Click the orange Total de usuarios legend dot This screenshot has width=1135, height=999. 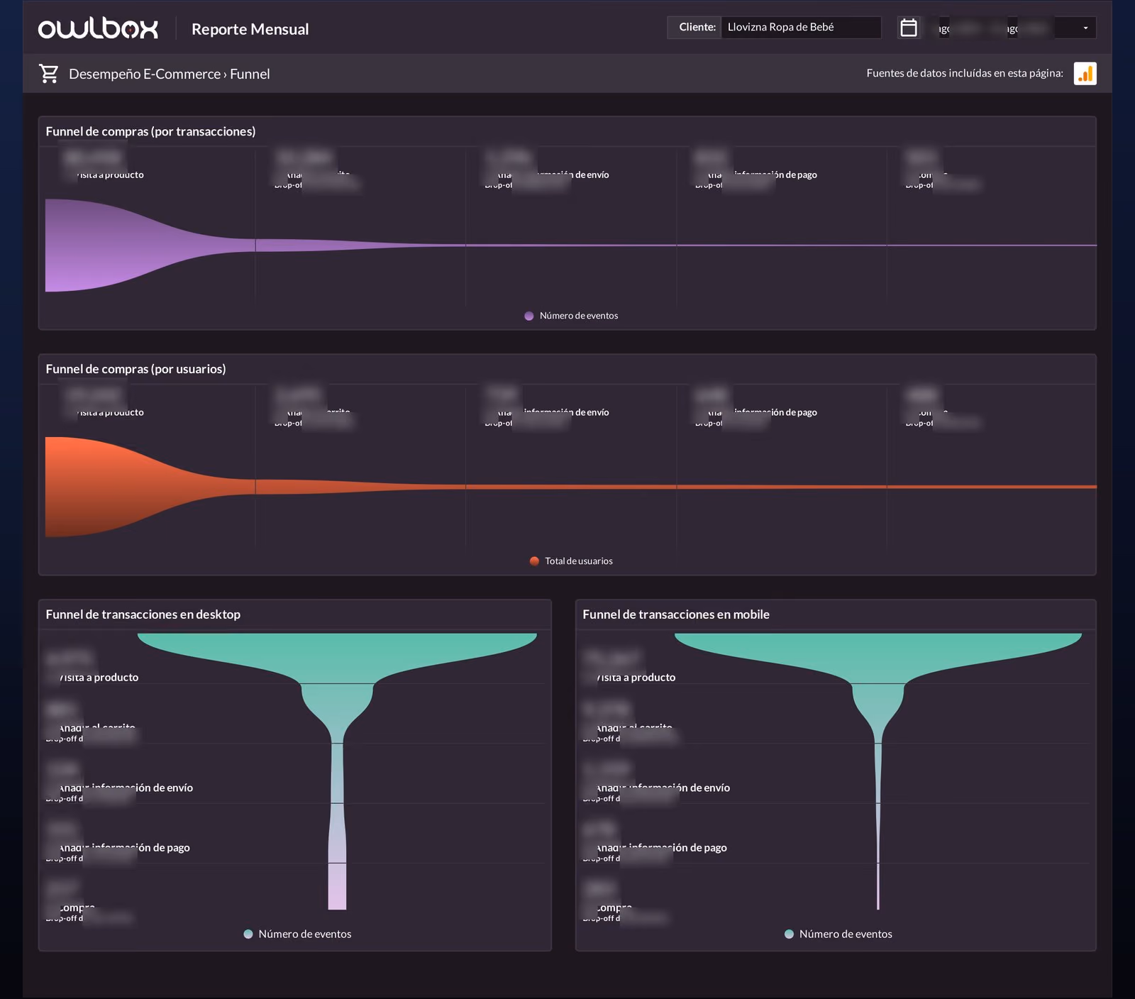coord(534,561)
